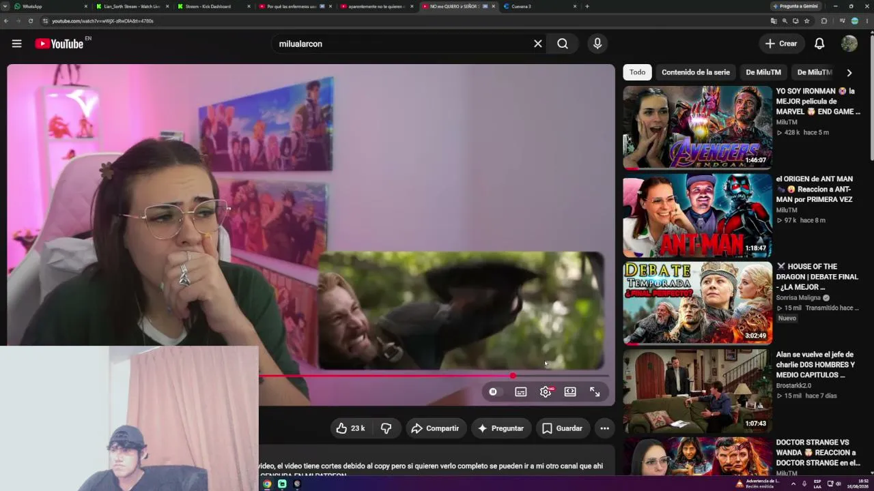Show hidden system tray icons
This screenshot has height=491, width=874.
[793, 484]
